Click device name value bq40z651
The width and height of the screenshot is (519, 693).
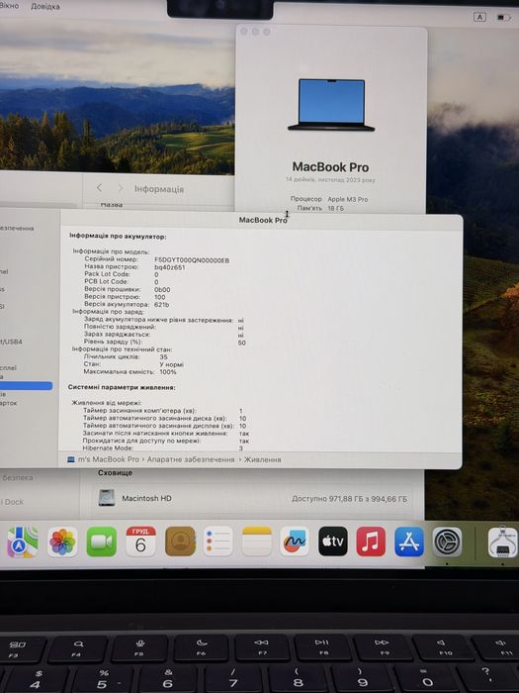170,267
